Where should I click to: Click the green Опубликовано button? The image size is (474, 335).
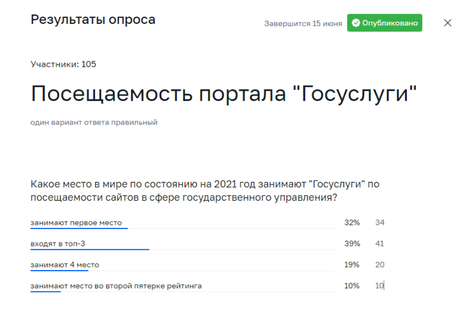(384, 23)
